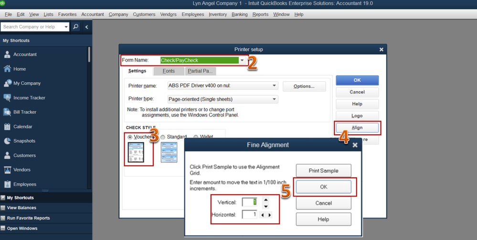Click the search magnifier icon
The image size is (477, 240).
point(76,27)
